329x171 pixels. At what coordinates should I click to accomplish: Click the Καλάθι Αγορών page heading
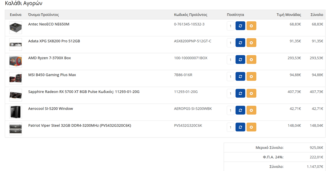(24, 3)
